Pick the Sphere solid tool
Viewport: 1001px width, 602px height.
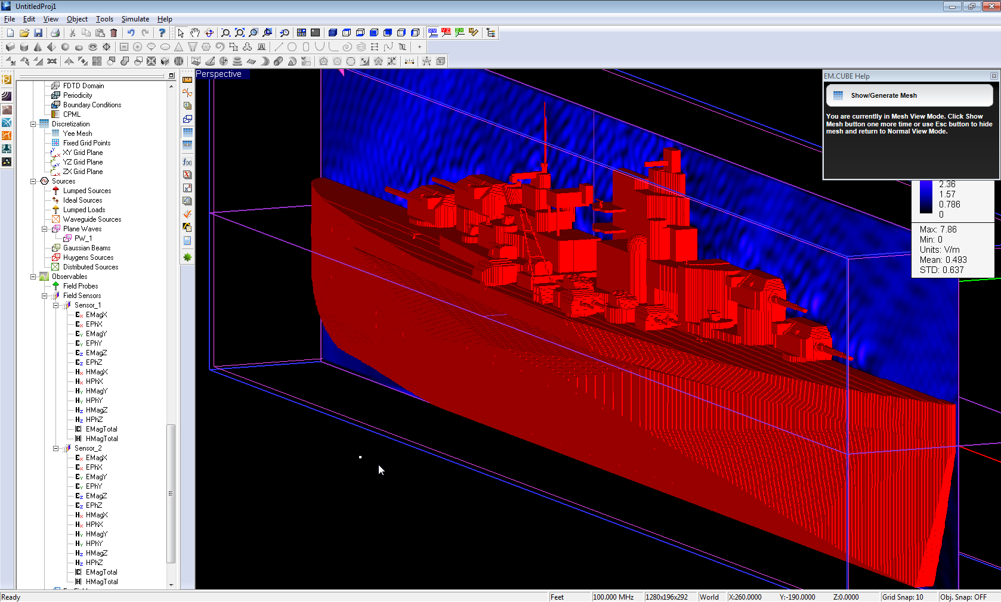pyautogui.click(x=65, y=47)
